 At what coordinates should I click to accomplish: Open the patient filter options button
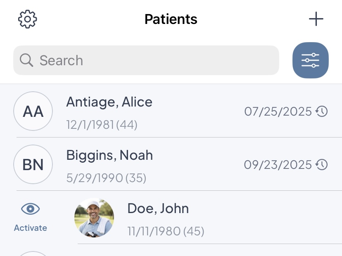[x=311, y=60]
